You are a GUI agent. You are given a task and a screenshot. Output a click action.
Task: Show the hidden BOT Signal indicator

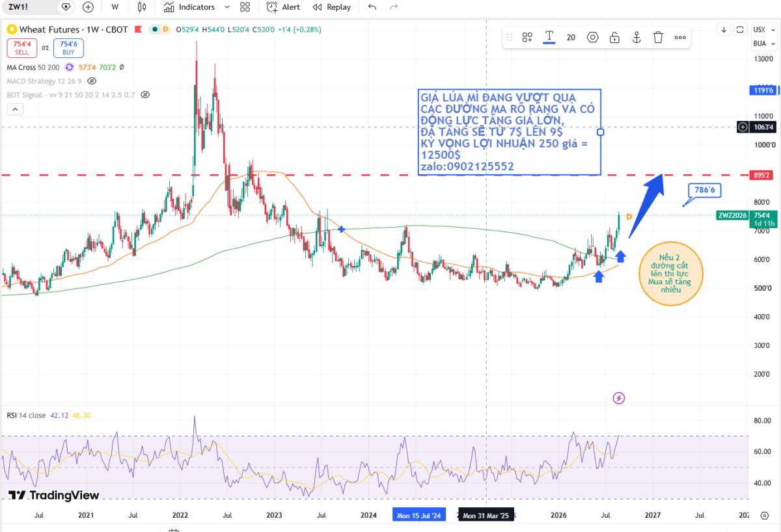click(x=145, y=94)
